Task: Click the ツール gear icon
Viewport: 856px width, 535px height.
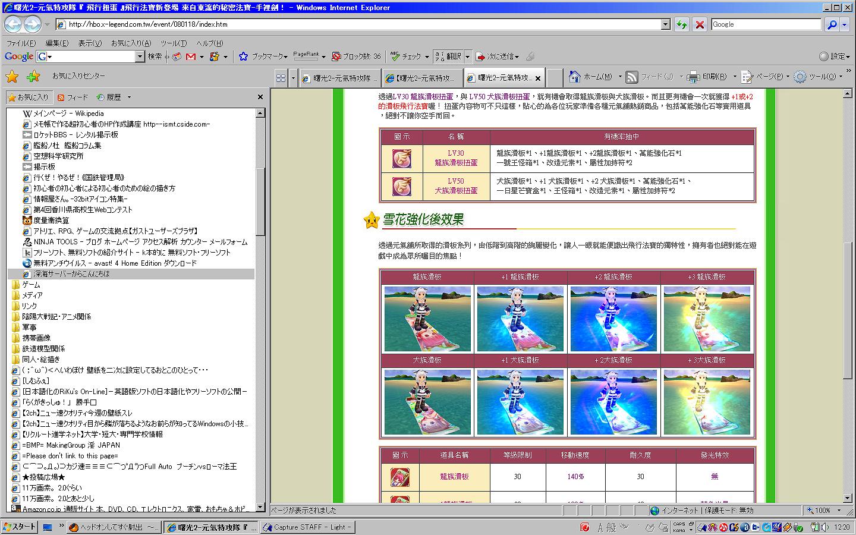Action: click(x=800, y=77)
